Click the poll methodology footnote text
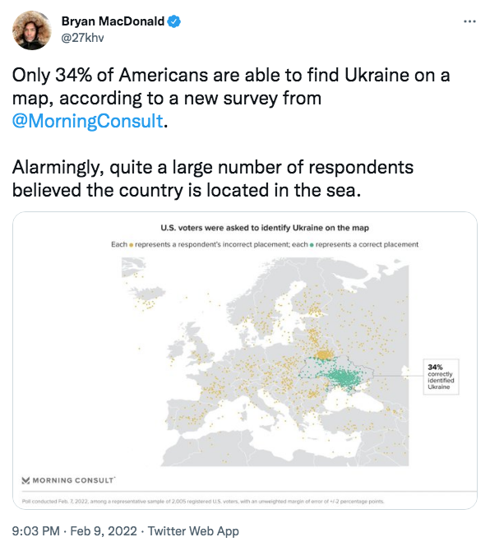 point(203,501)
